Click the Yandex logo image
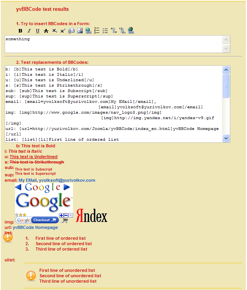This screenshot has width=247, height=290. click(91, 215)
